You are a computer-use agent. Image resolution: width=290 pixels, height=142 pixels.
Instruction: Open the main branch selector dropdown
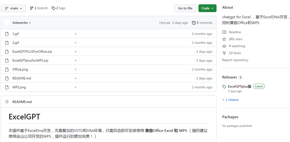pyautogui.click(x=13, y=8)
